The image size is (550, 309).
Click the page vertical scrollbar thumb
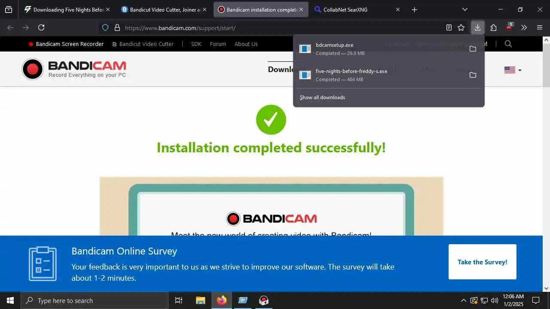(x=546, y=66)
